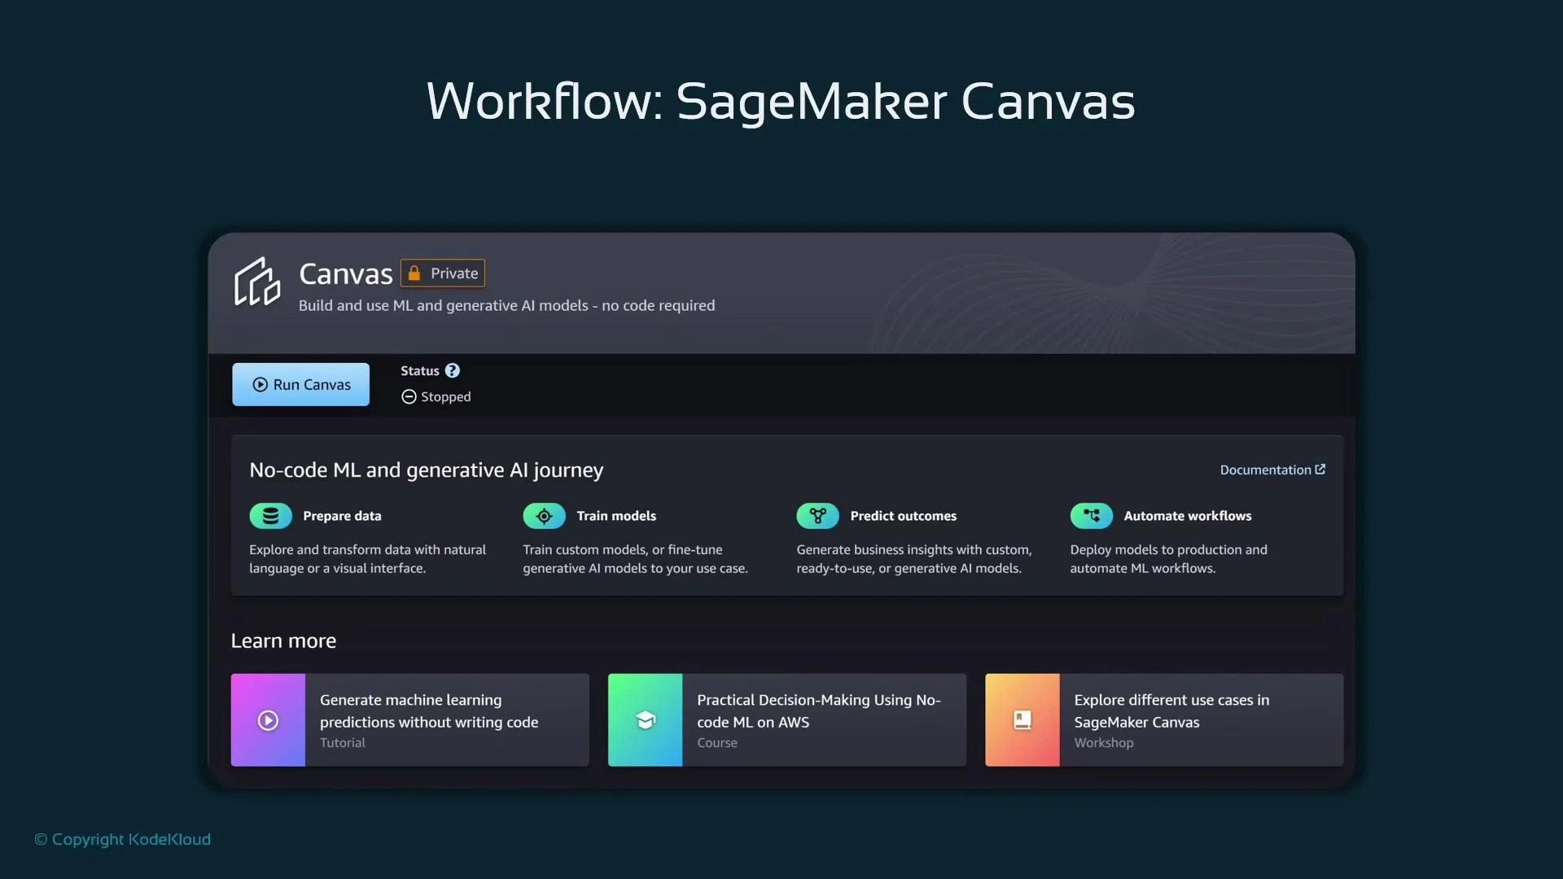Click the Stopped status indicator

tap(436, 396)
